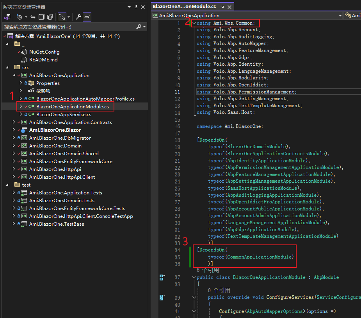361x318 pixels.
Task: Auto-hide the Solution Explorer panel with pin
Action: click(136, 7)
